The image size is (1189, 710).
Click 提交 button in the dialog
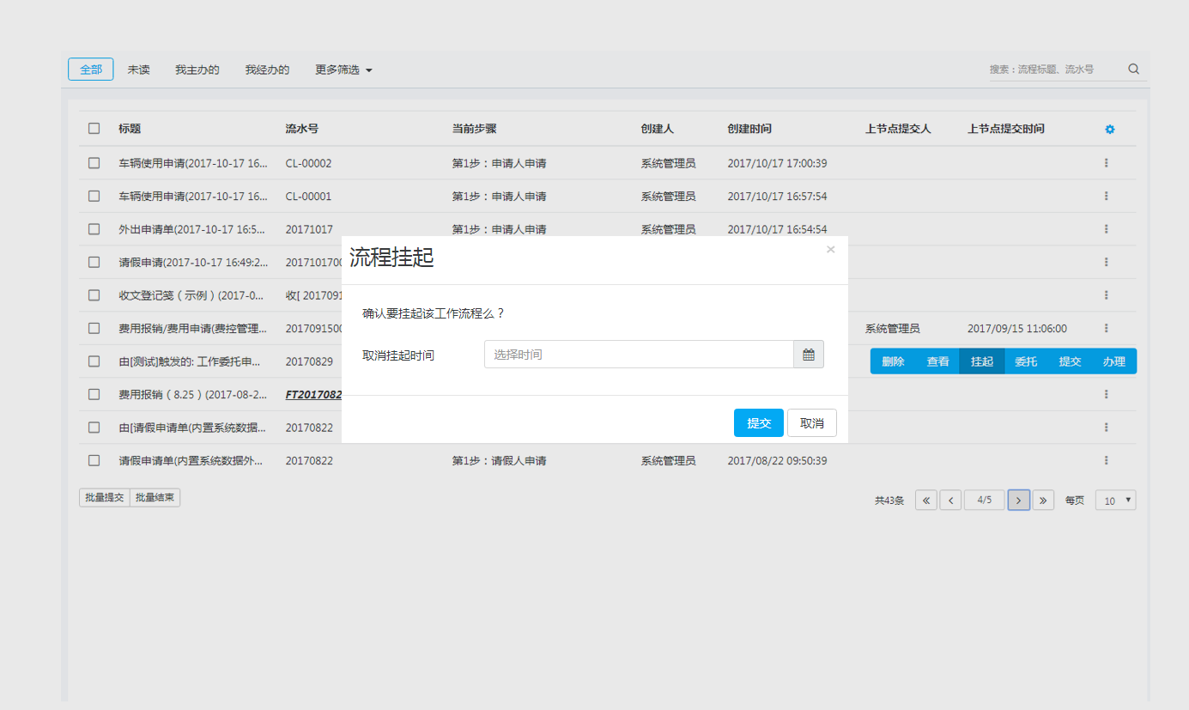click(x=758, y=423)
